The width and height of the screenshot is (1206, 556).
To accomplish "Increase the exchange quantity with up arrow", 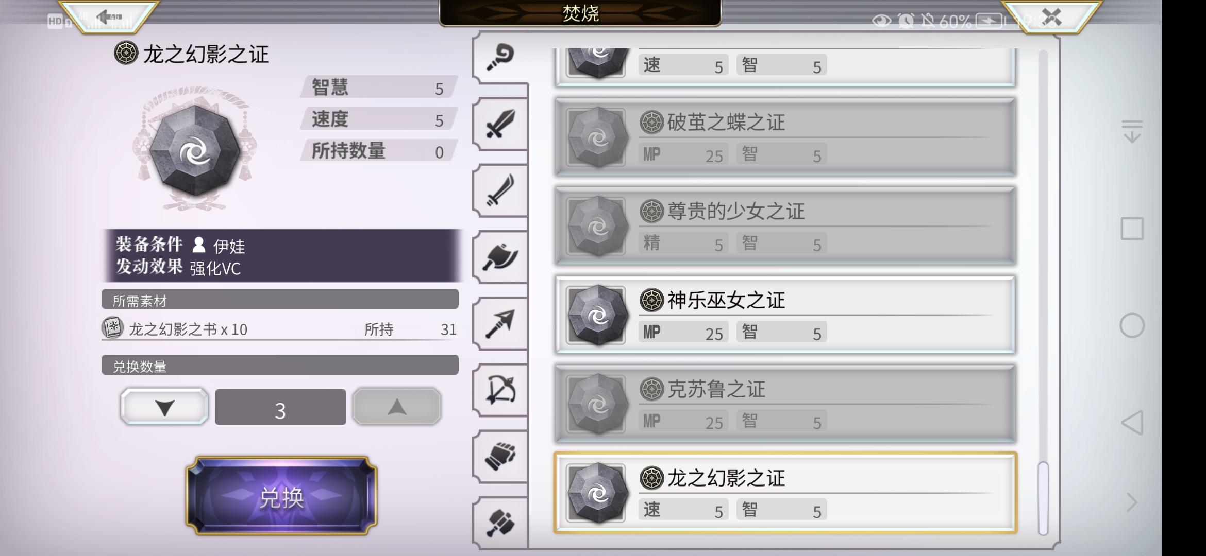I will point(396,407).
